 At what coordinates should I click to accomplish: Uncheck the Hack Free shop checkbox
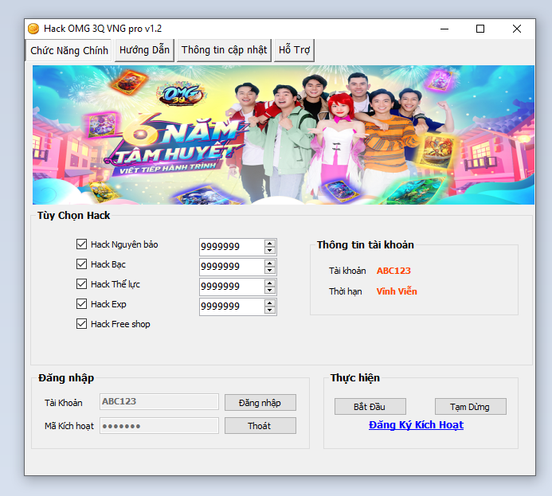point(81,324)
